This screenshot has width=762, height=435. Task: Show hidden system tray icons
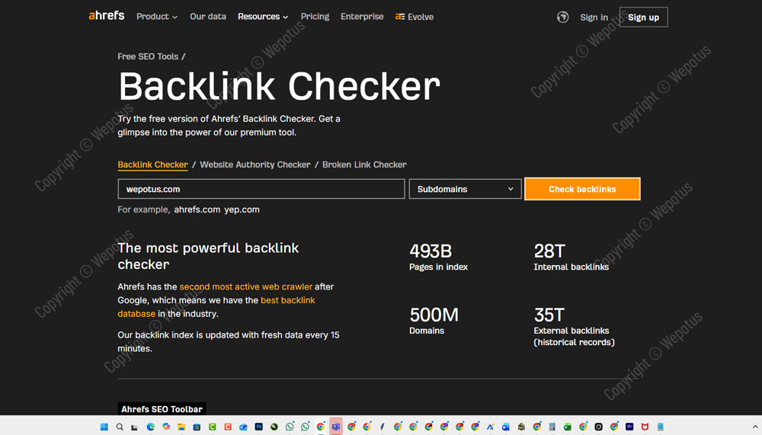[755, 427]
